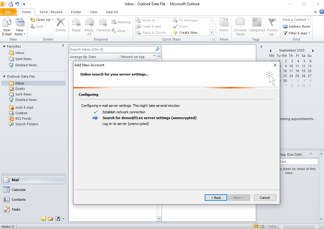Screen dimensions: 324x229
Task: Cancel the Add New Account dialog
Action: (x=265, y=197)
